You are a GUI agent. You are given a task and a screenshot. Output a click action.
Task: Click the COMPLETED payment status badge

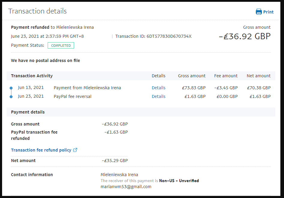coord(61,46)
